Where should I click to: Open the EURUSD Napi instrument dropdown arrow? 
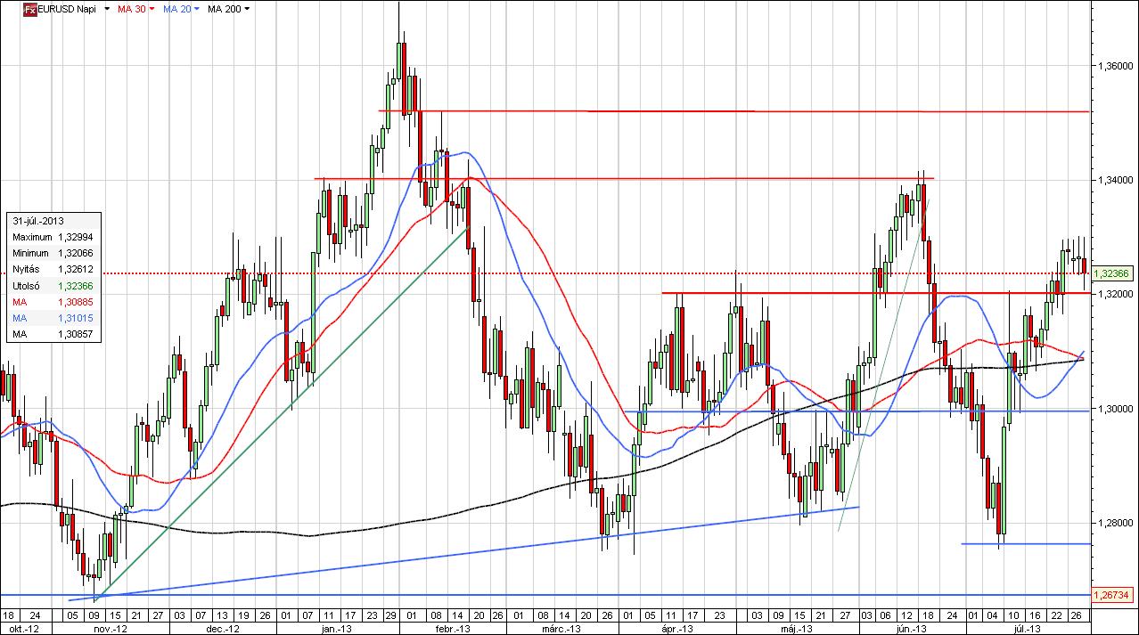tap(107, 9)
